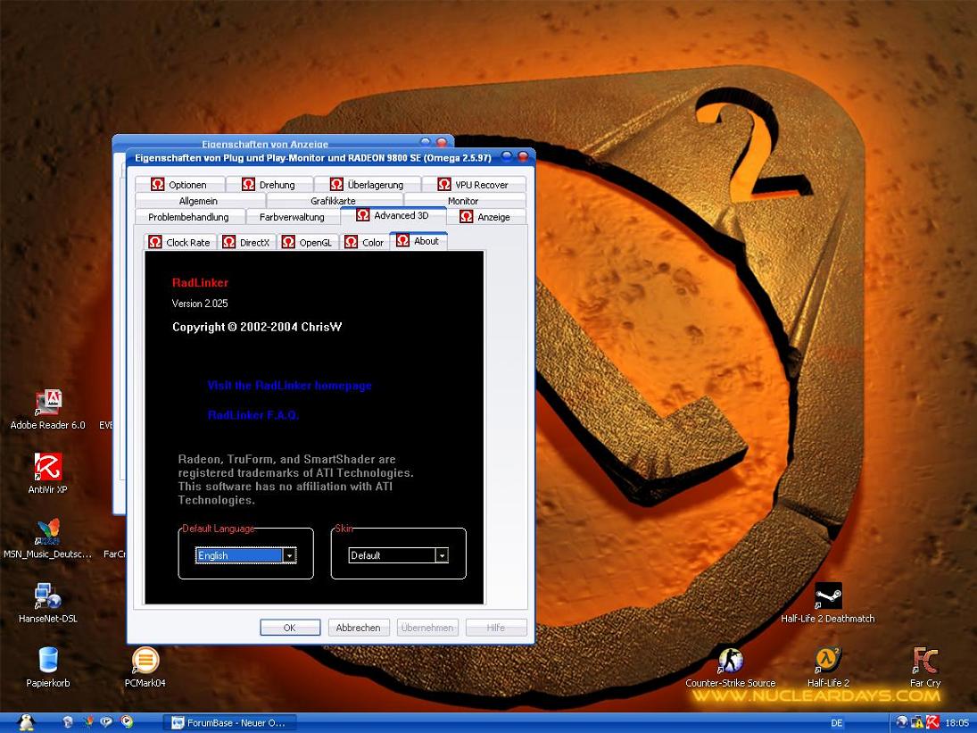Viewport: 977px width, 733px height.
Task: Switch to the Problembehandlung tab
Action: tap(189, 217)
